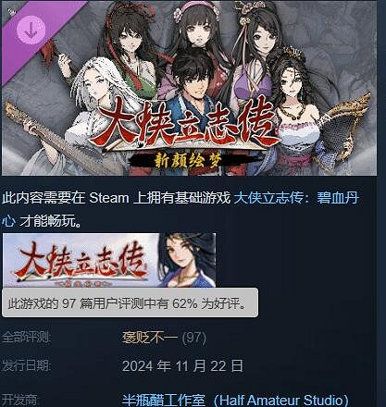Open developer 半瓶醋工作室 (Half Amateur Studio) link
The height and width of the screenshot is (407, 386).
coord(235,400)
